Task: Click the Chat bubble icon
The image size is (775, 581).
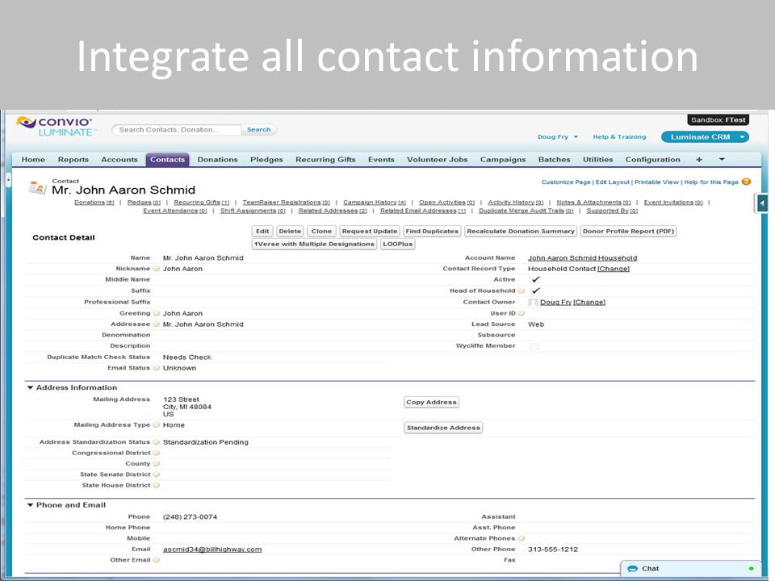Action: [x=632, y=569]
